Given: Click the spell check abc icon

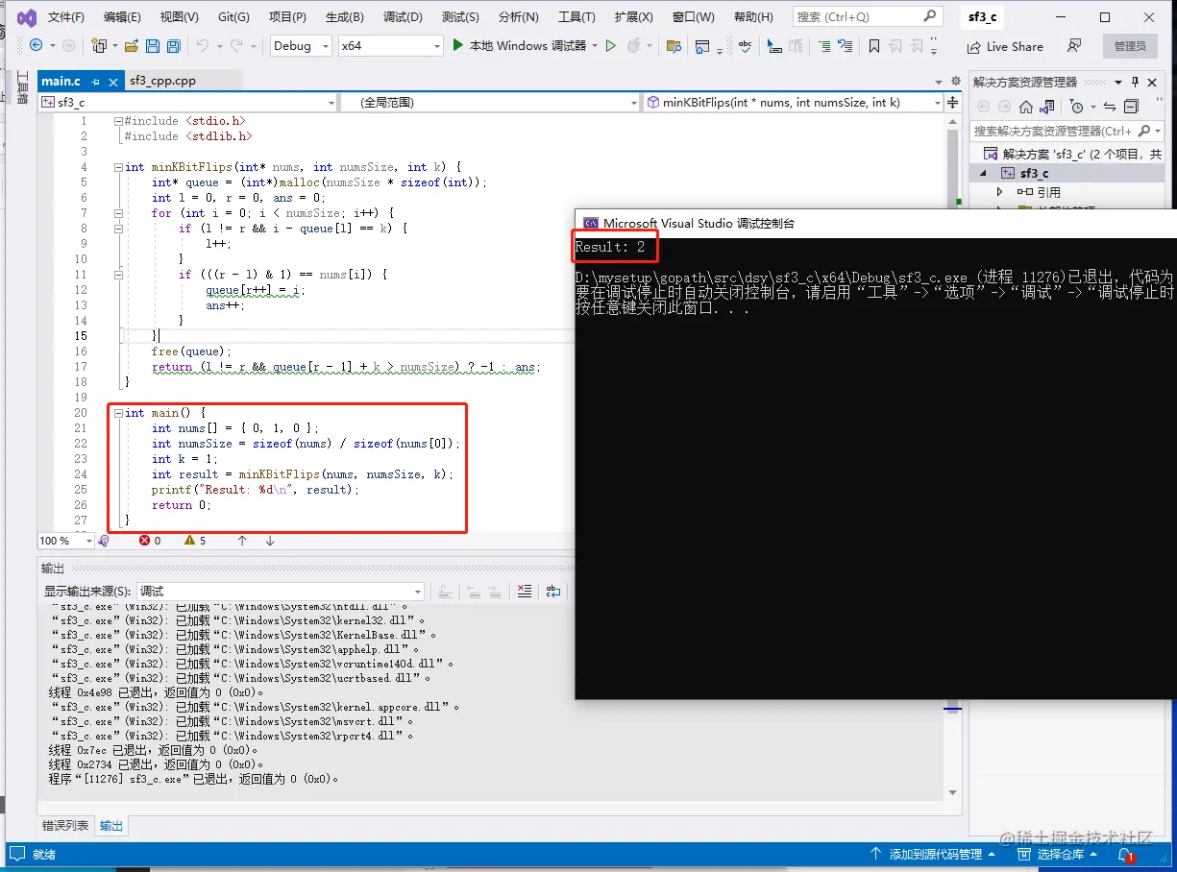Looking at the screenshot, I should point(745,46).
